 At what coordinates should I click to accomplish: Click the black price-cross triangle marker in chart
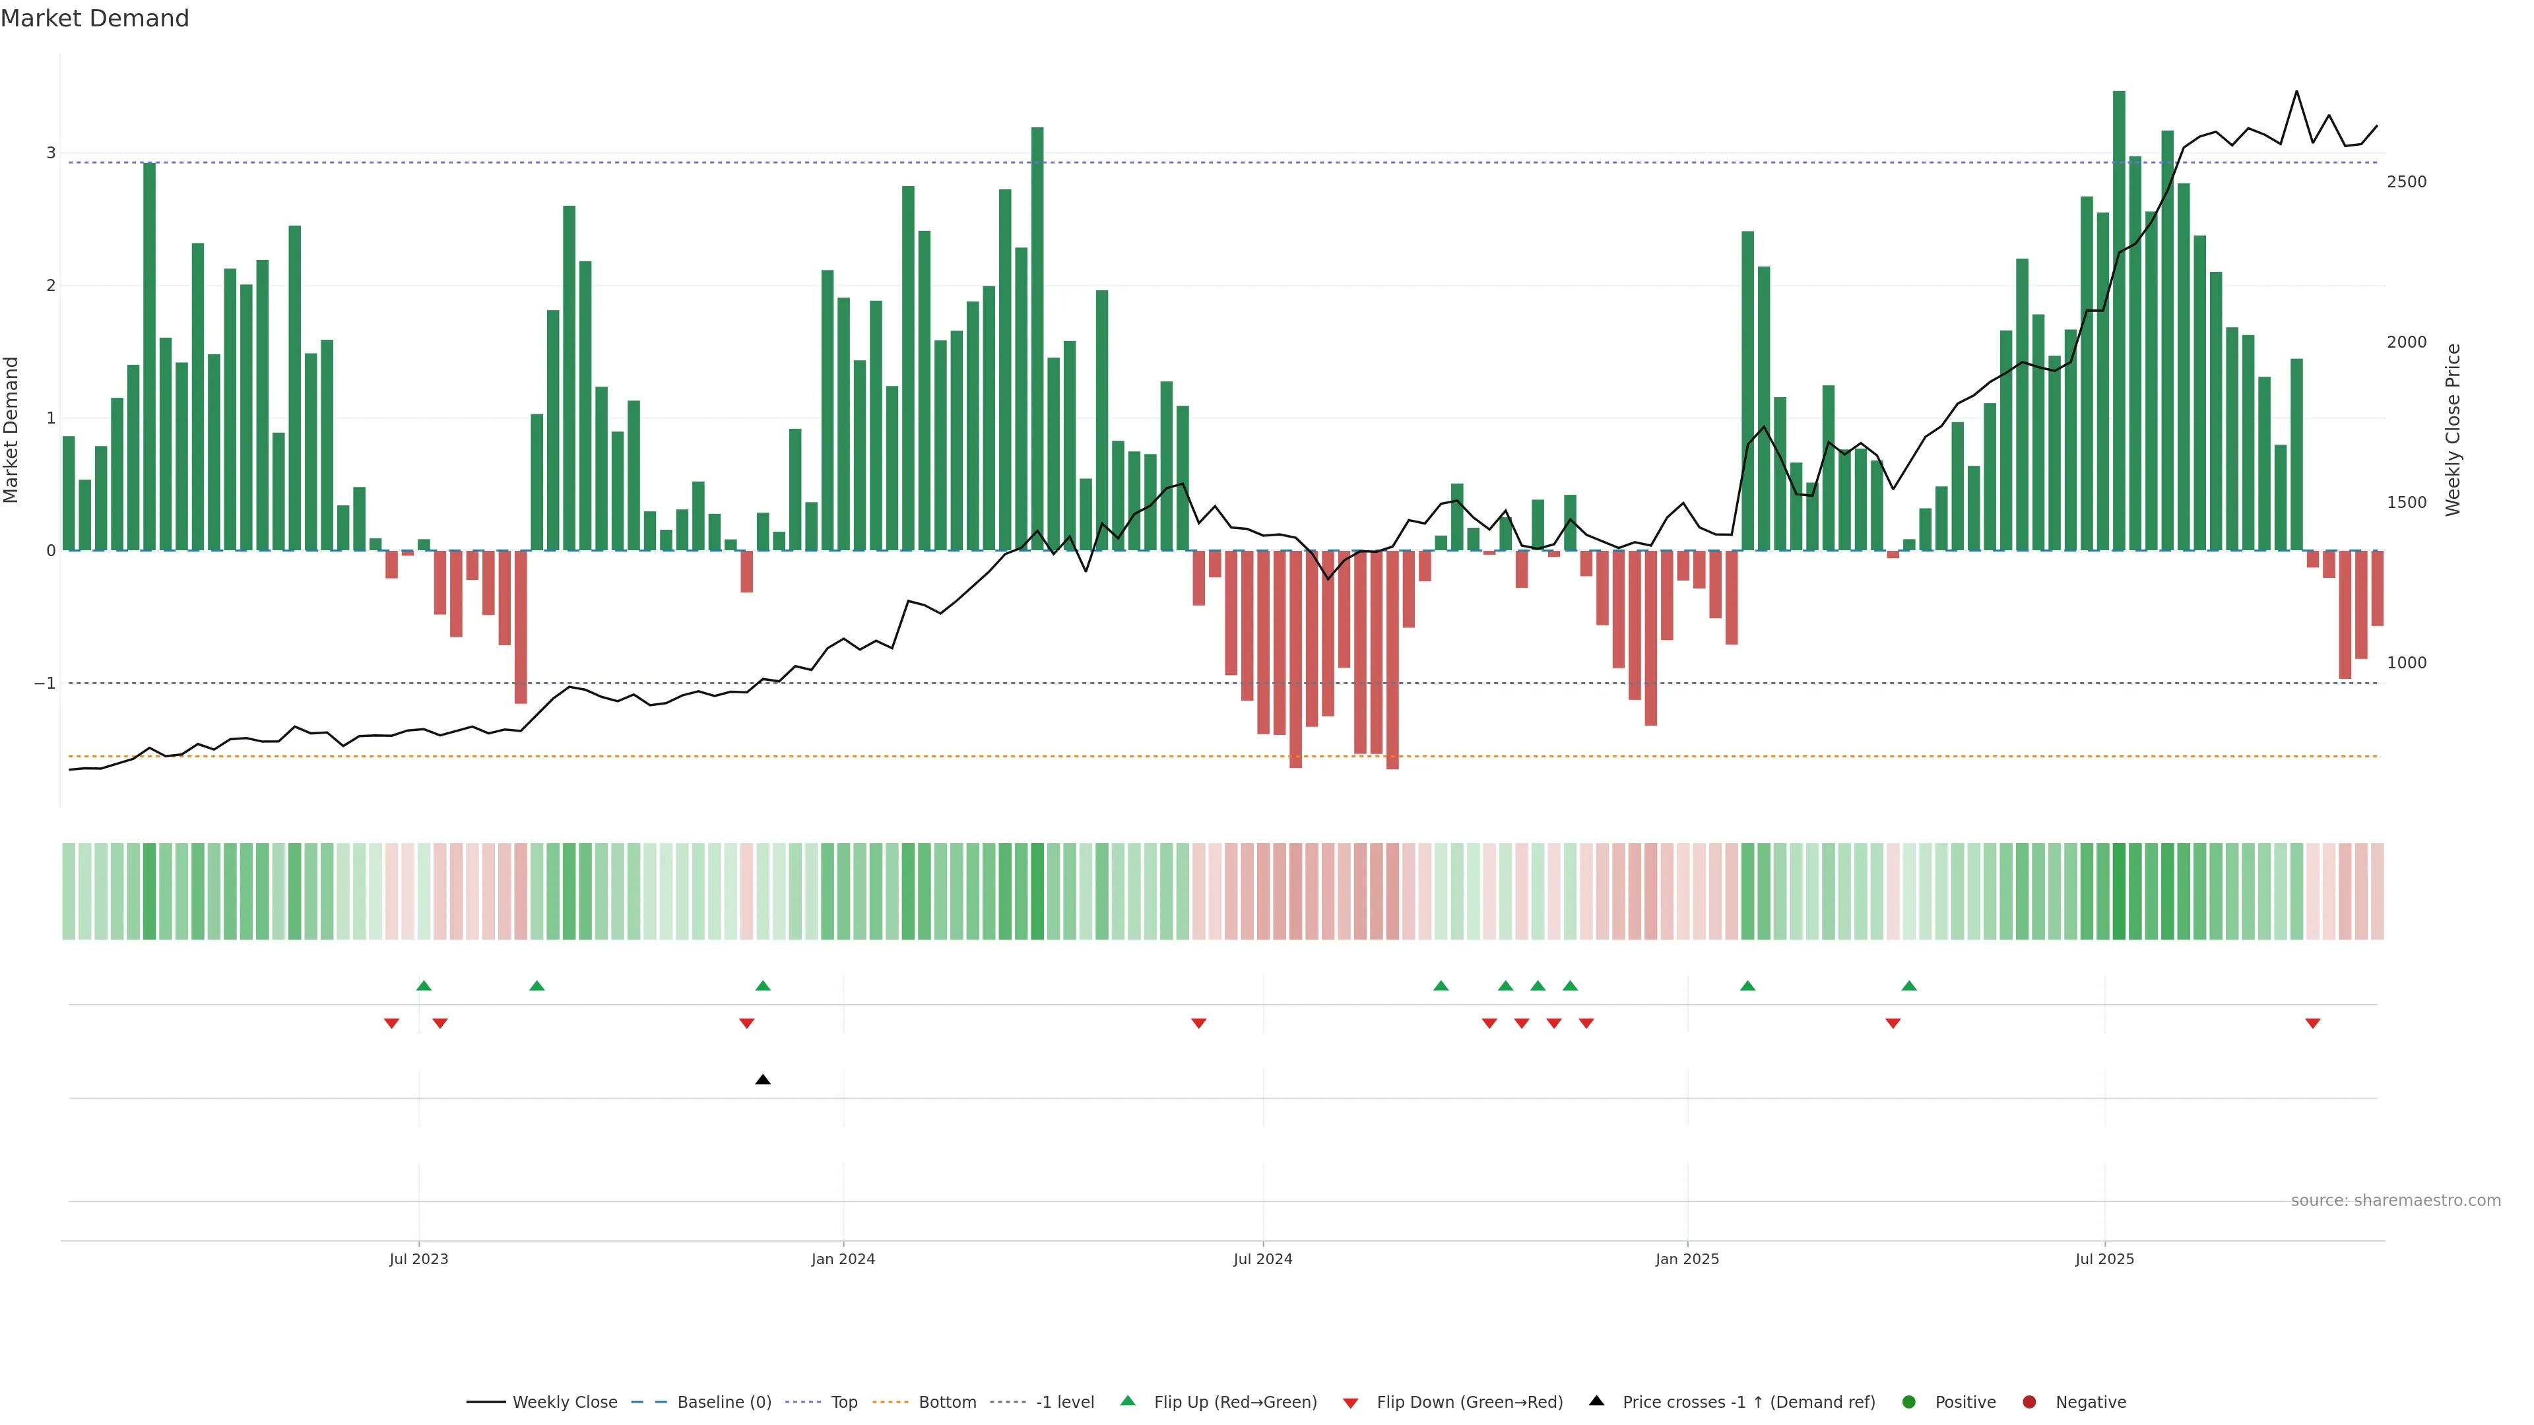(762, 1079)
